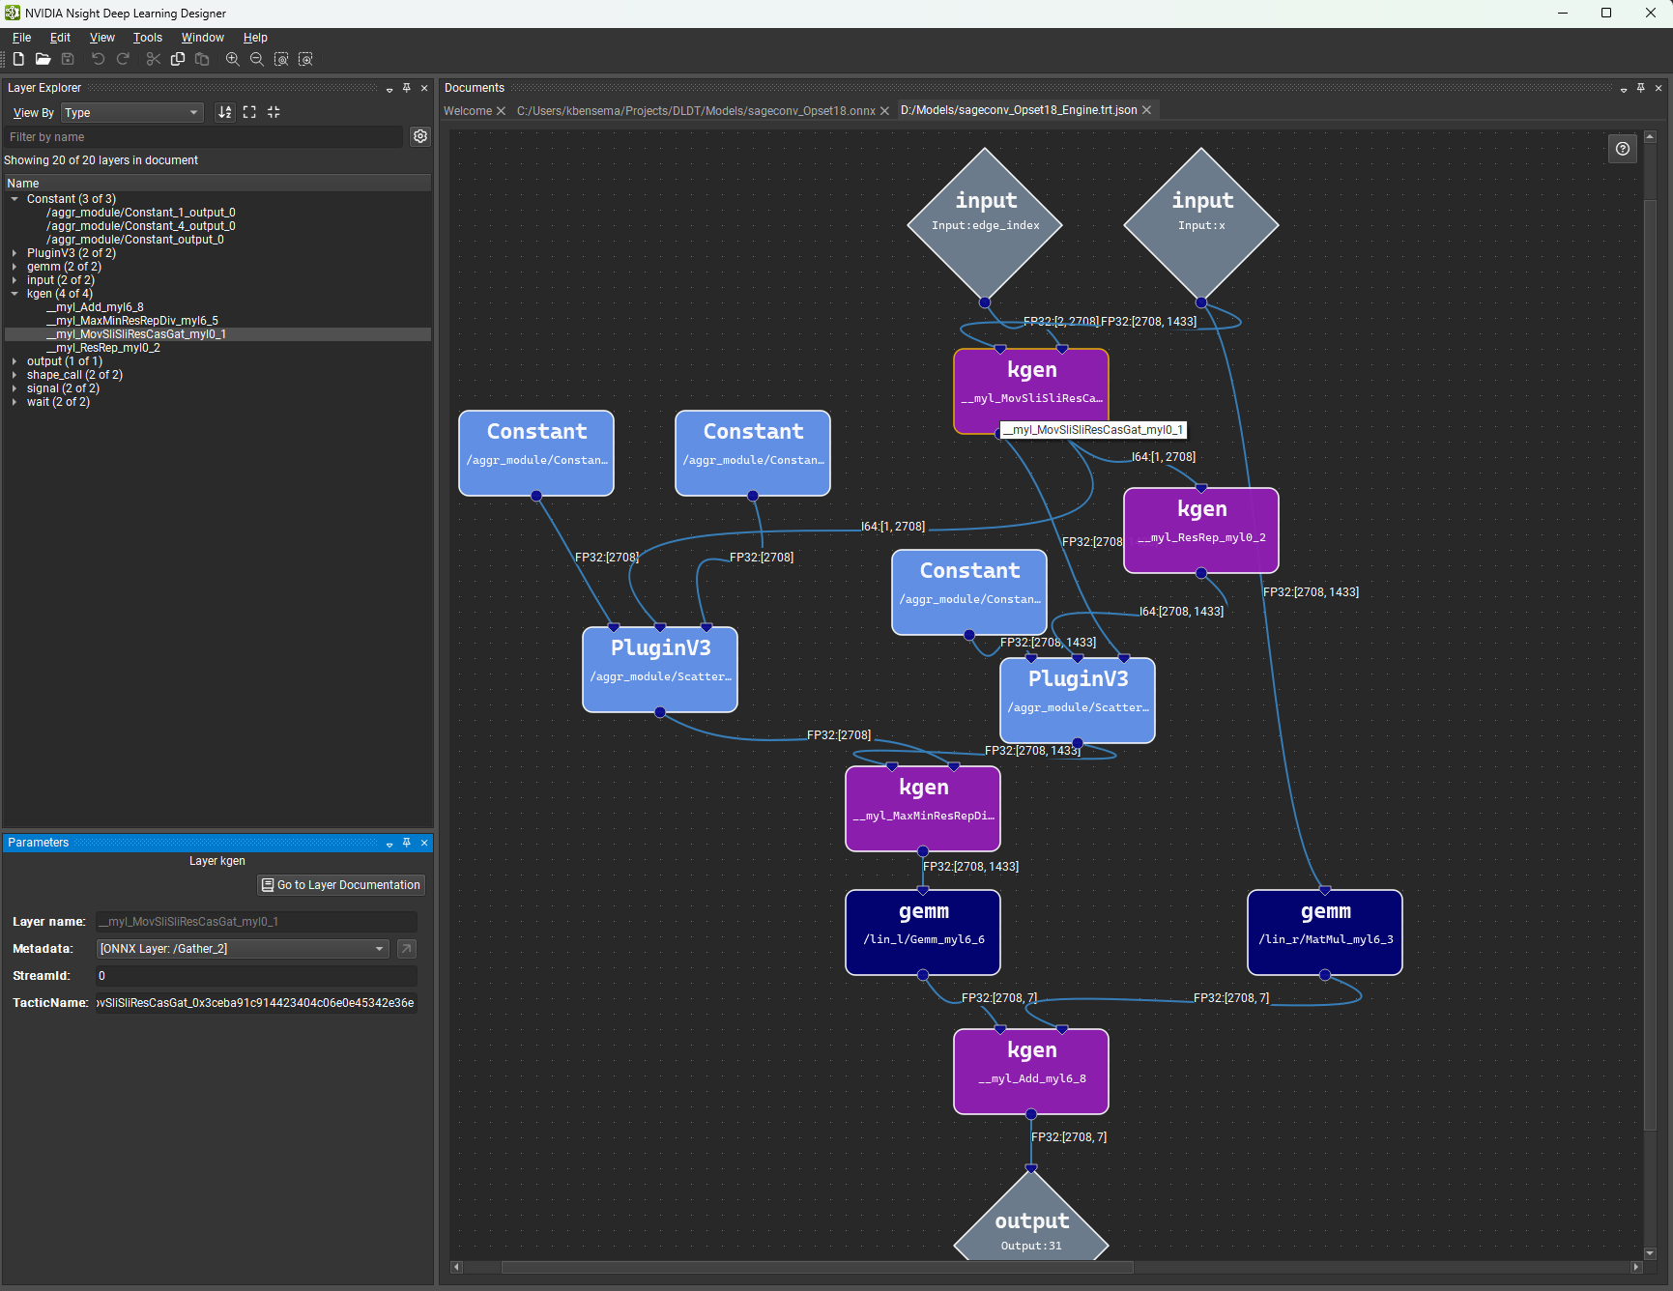Viewport: 1673px width, 1291px height.
Task: Collapse all groups in Layer Explorer
Action: coord(274,112)
